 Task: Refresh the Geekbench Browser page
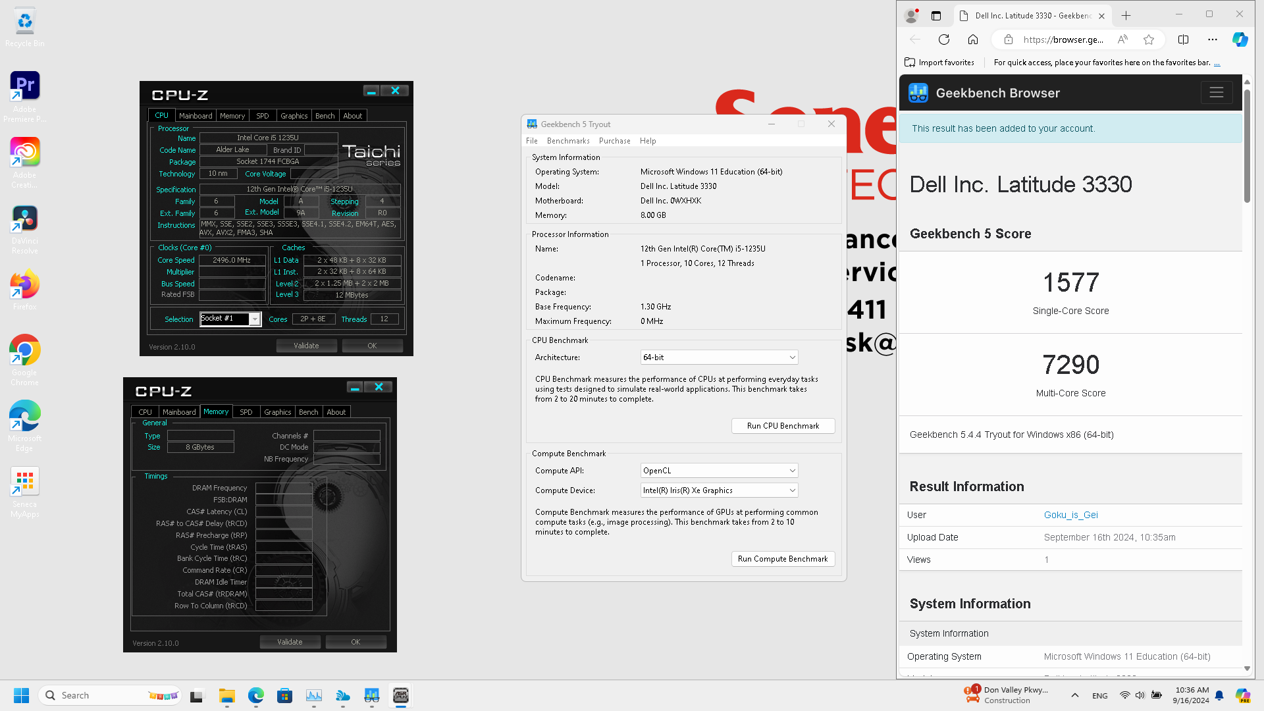[x=944, y=39]
